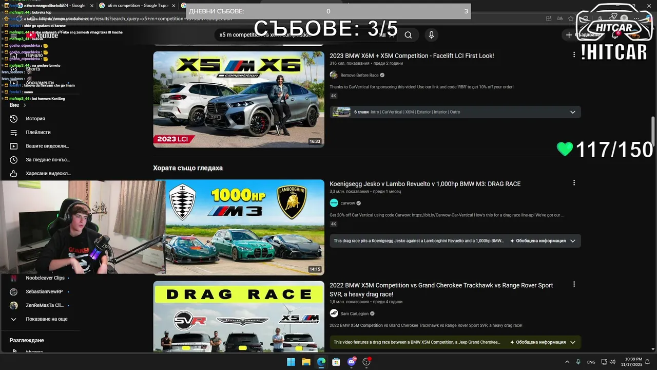Open История in the sidebar
The image size is (657, 370).
[35, 119]
